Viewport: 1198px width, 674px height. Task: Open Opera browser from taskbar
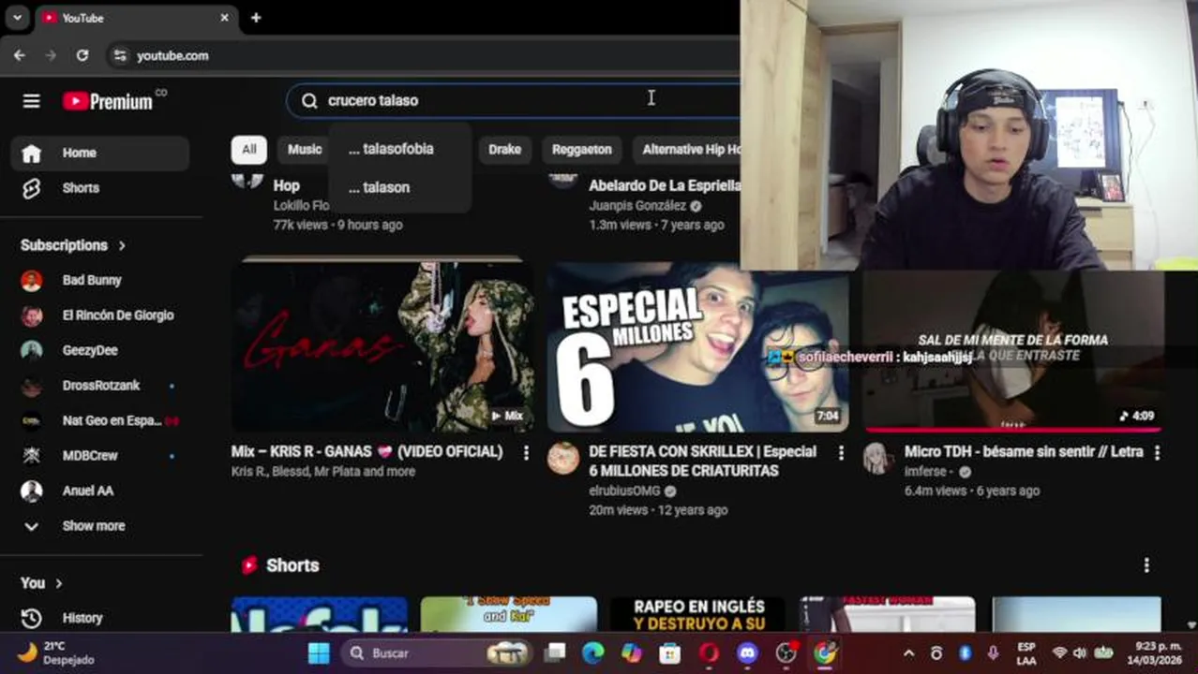(x=709, y=653)
